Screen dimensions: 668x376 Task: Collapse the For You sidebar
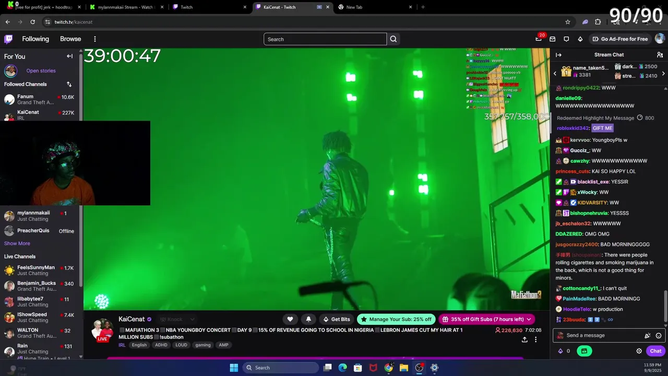69,56
